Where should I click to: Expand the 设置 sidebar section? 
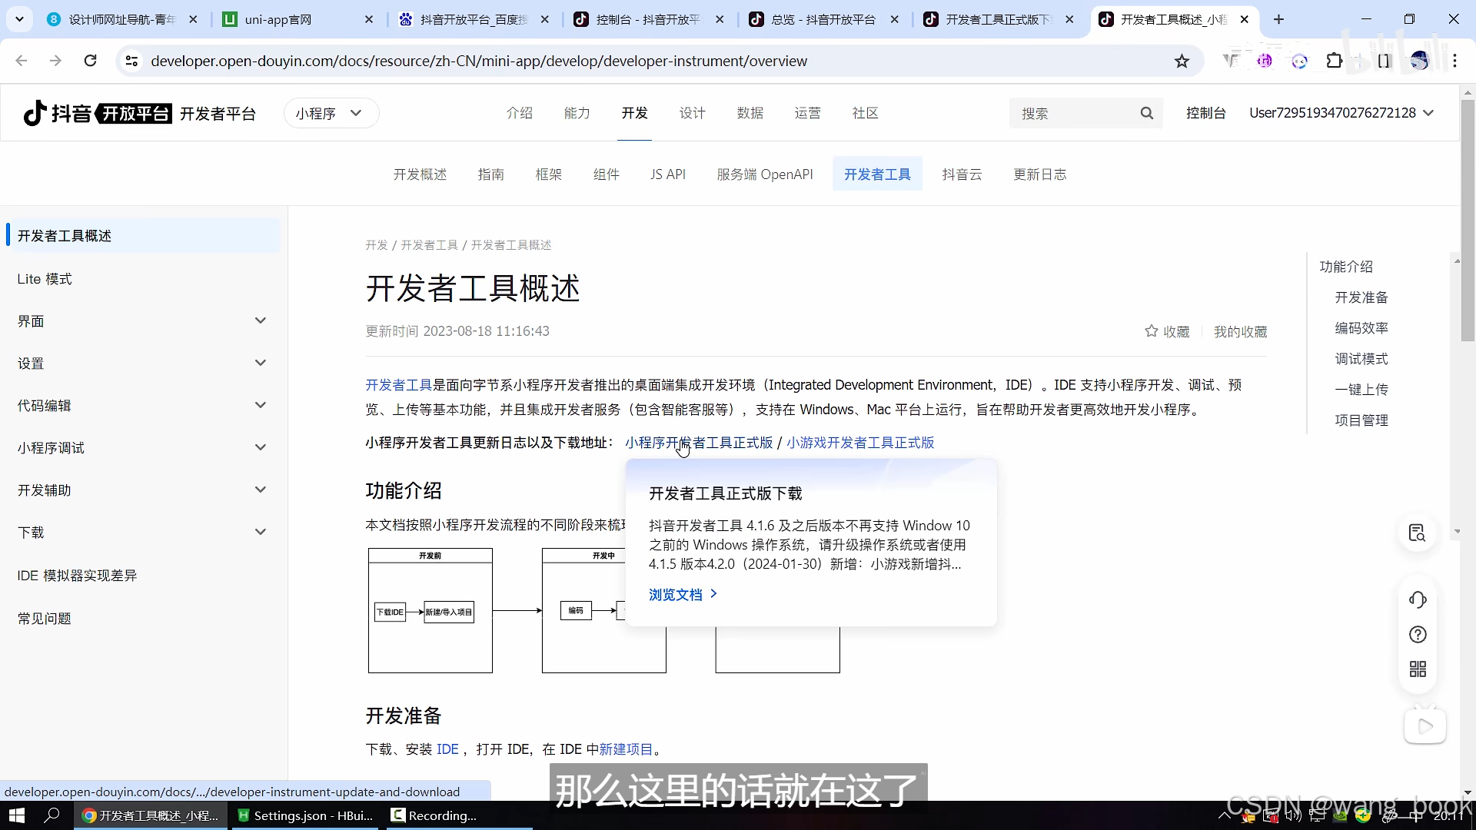260,364
